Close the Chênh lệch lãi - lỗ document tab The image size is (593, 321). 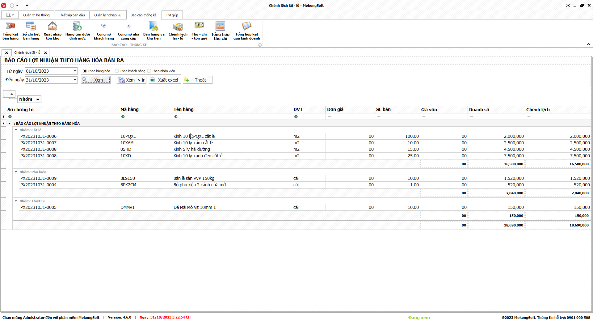45,53
